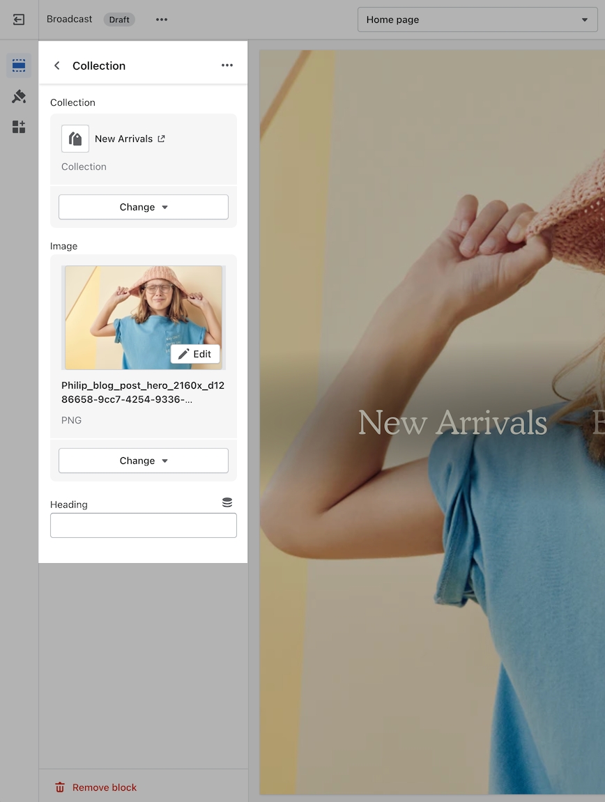Image resolution: width=605 pixels, height=802 pixels.
Task: Open Theme settings paintbrush icon
Action: pos(19,97)
